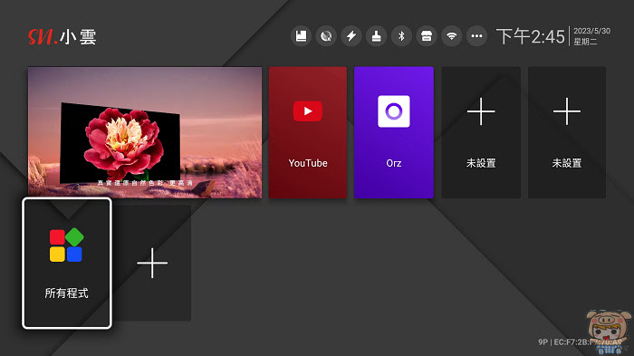Viewport: 634px width, 356px height.
Task: Click the 下午2:45 clock display
Action: point(530,36)
